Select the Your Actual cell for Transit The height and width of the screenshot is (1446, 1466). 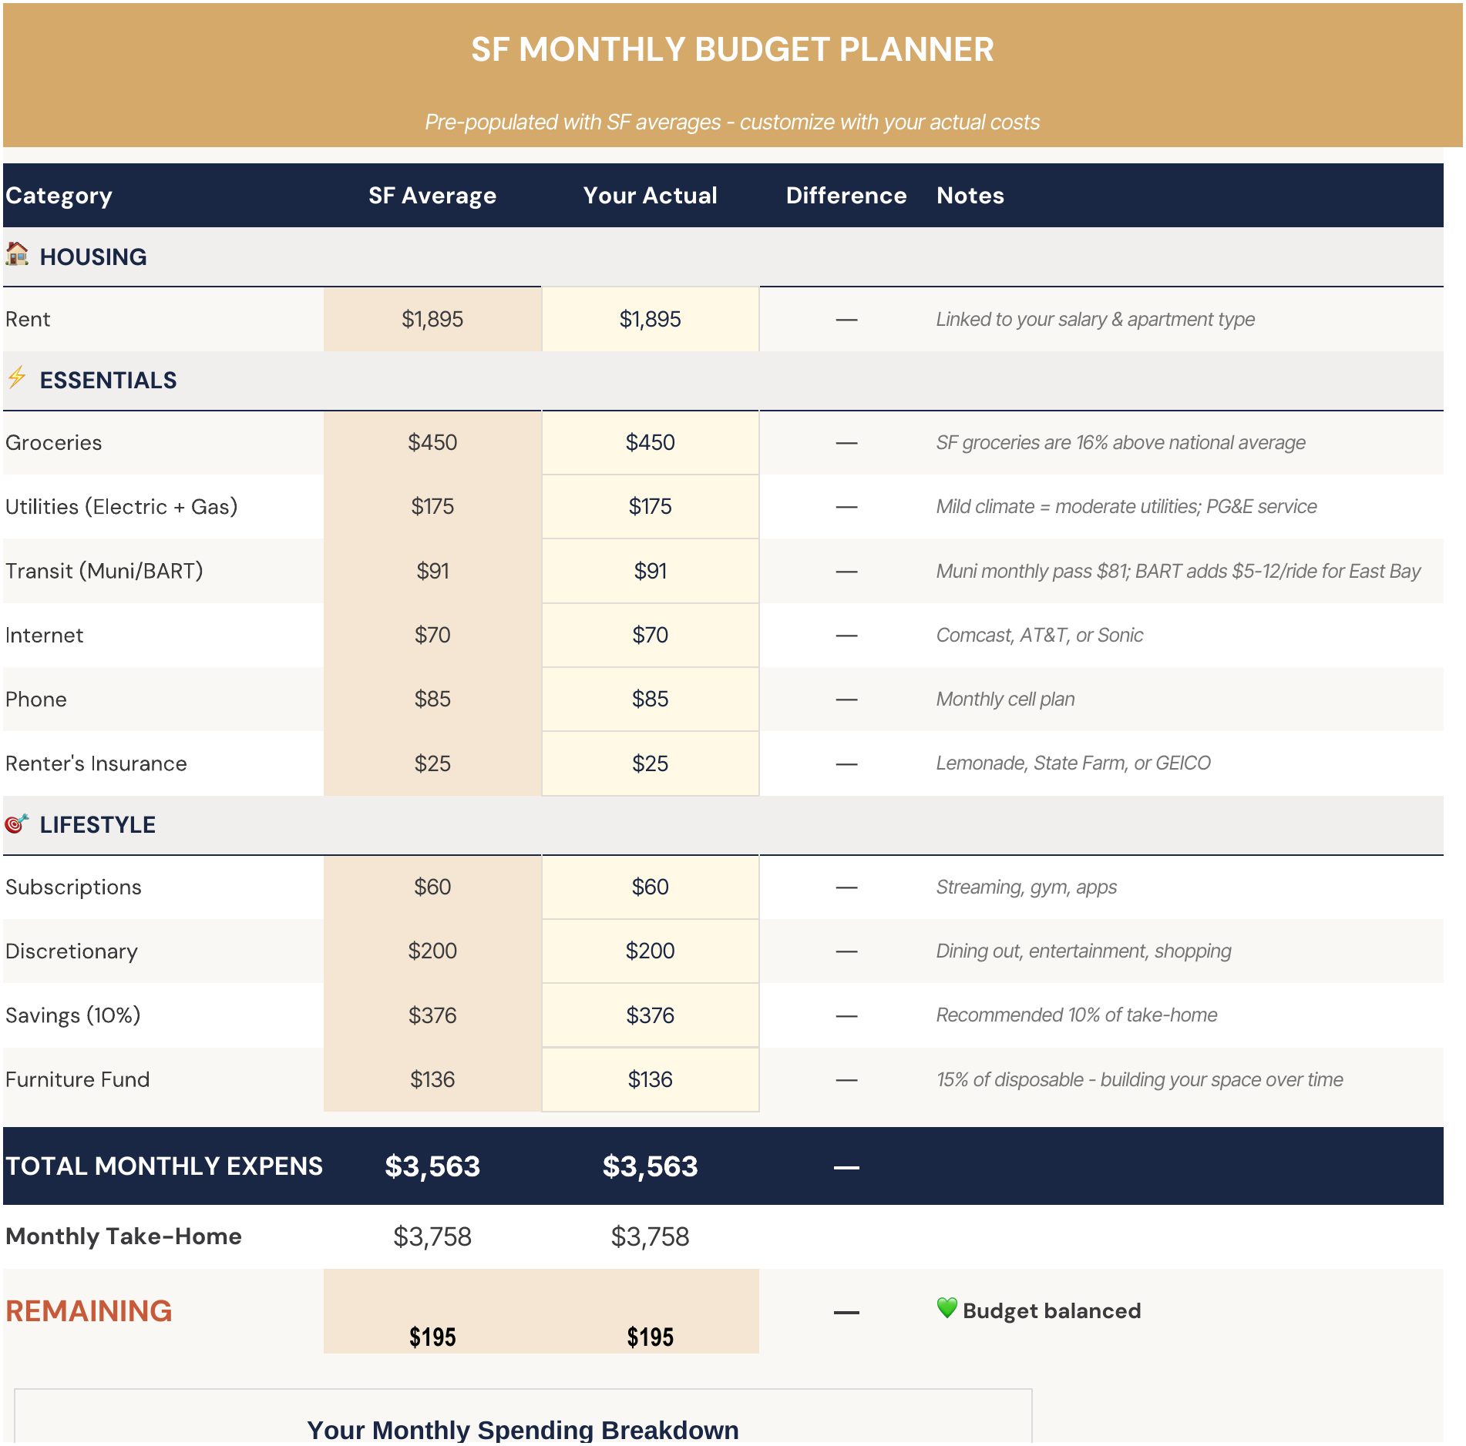651,571
